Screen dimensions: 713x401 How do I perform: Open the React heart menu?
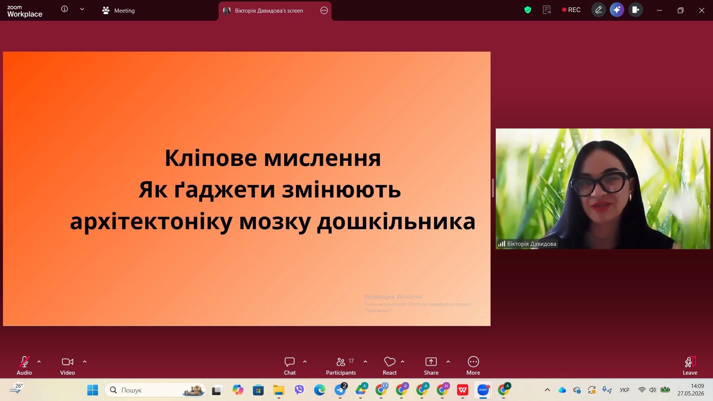390,366
